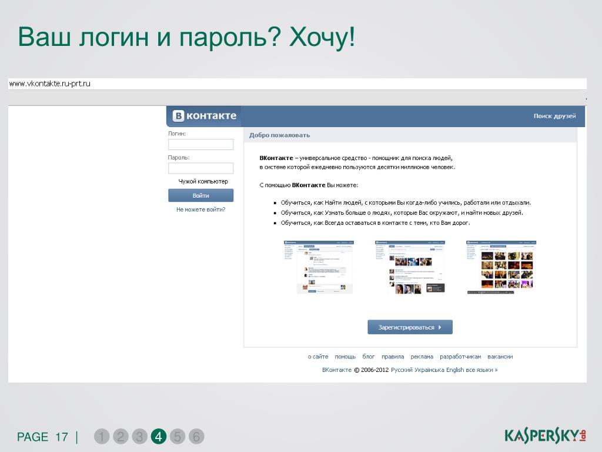Open the блог footer link
The height and width of the screenshot is (452, 602).
coord(369,357)
